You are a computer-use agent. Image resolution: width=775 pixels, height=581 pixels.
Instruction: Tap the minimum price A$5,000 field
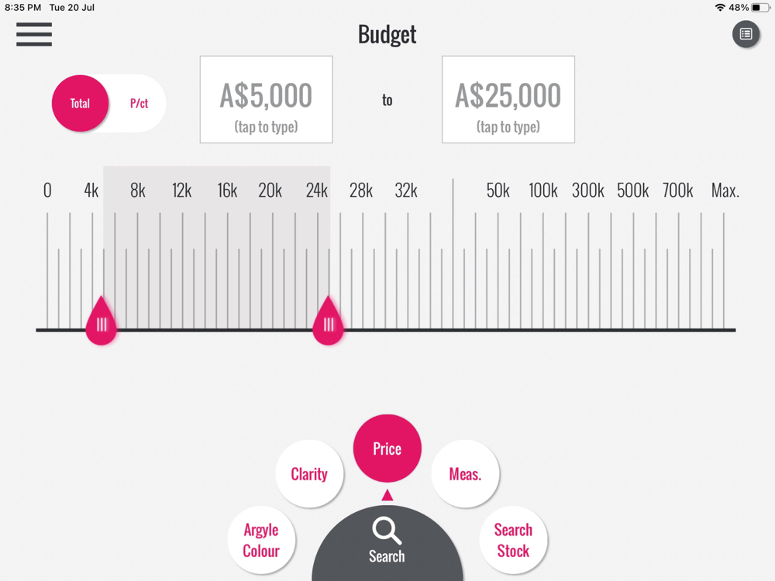266,100
